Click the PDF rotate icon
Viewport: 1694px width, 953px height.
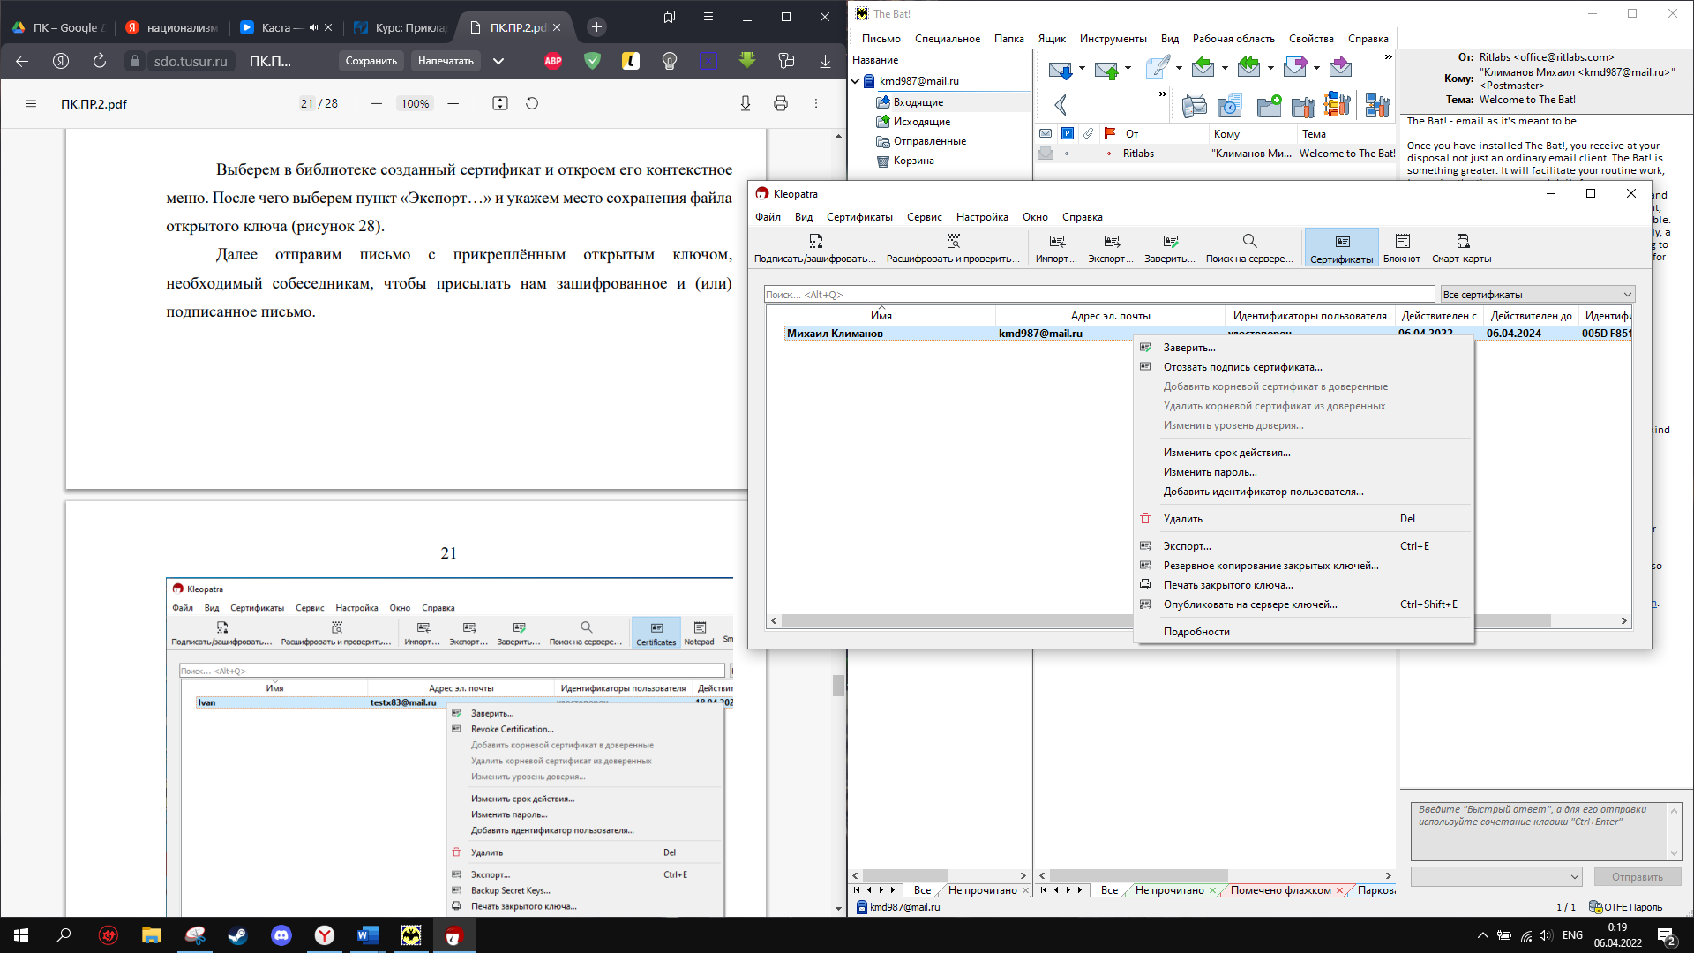(532, 103)
